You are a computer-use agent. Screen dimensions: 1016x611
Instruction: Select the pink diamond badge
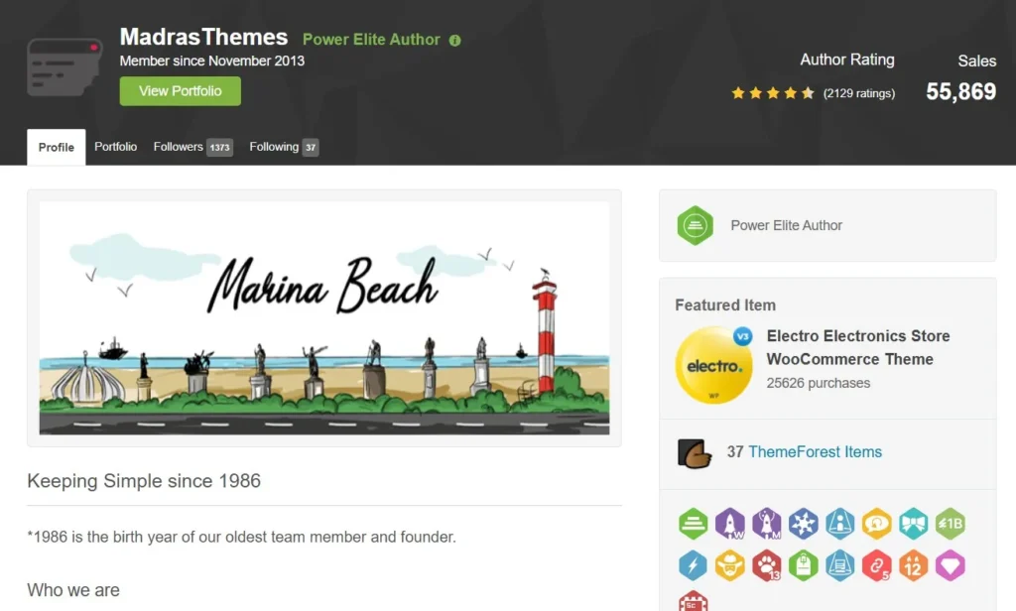point(950,565)
